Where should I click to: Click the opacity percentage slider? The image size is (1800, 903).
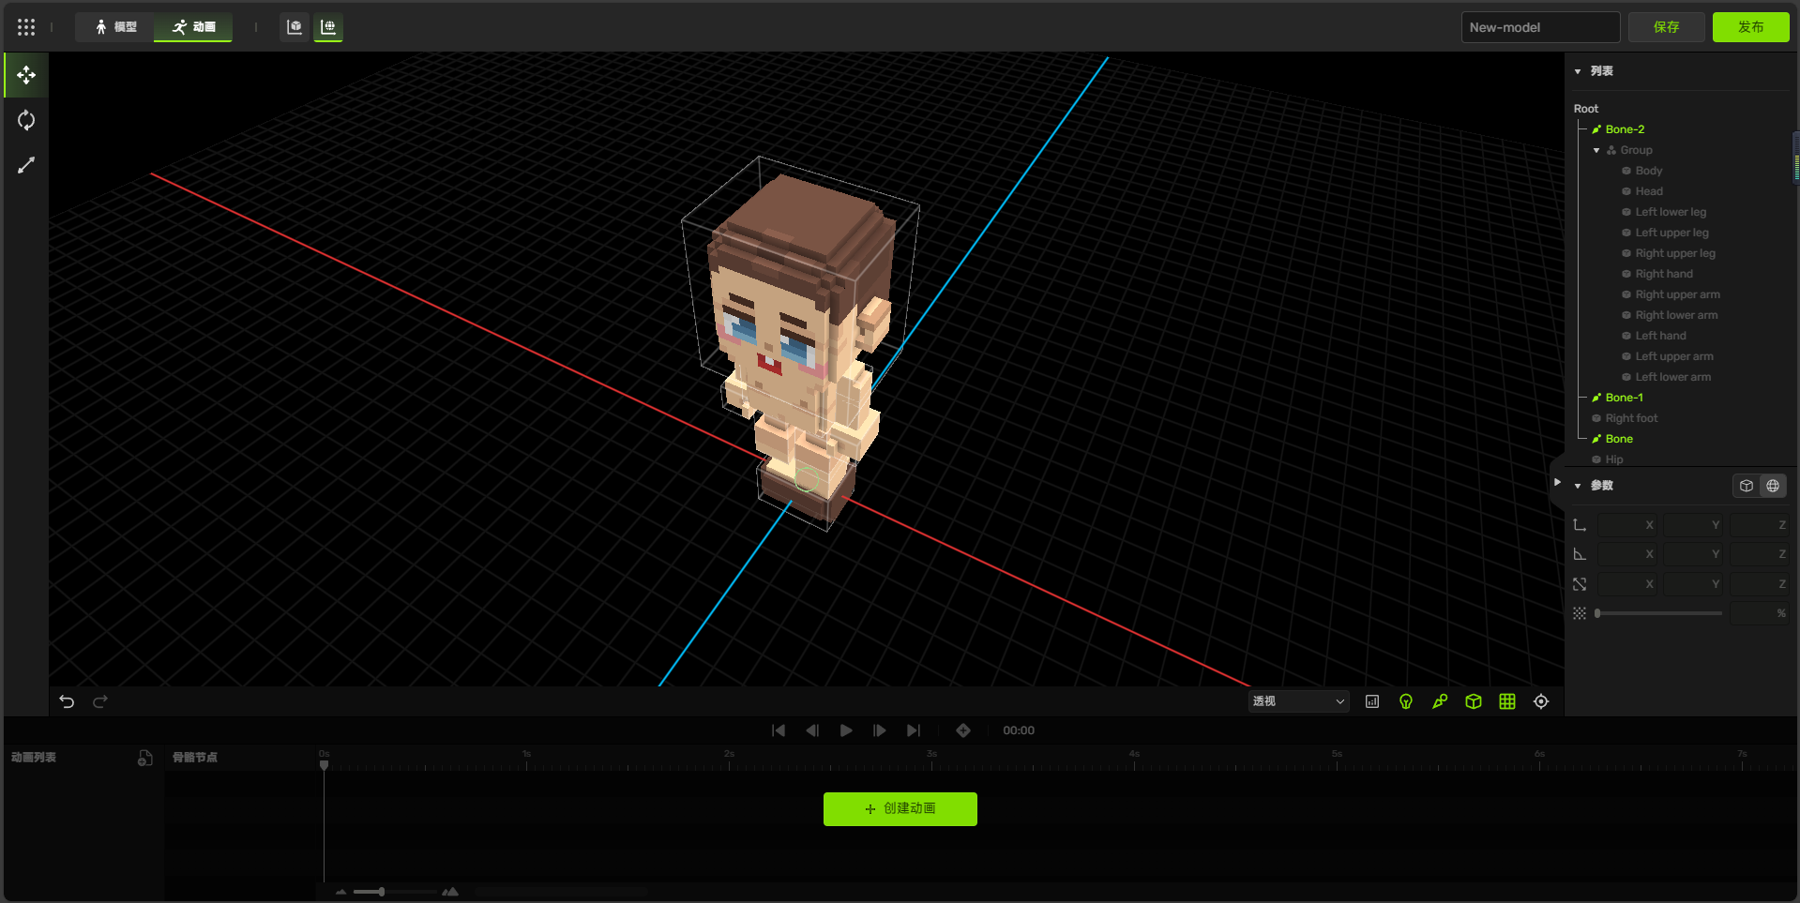(x=1658, y=613)
